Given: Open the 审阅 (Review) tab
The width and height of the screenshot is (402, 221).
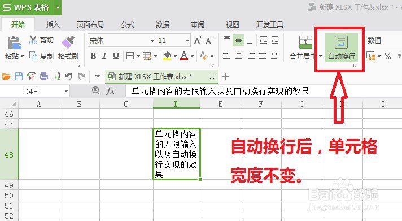Looking at the screenshot, I should click(198, 25).
